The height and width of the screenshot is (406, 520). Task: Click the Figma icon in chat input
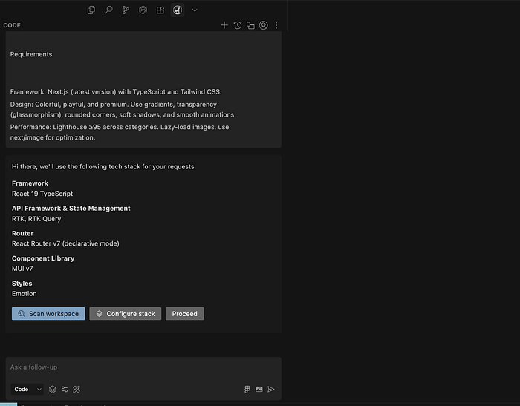coord(247,389)
